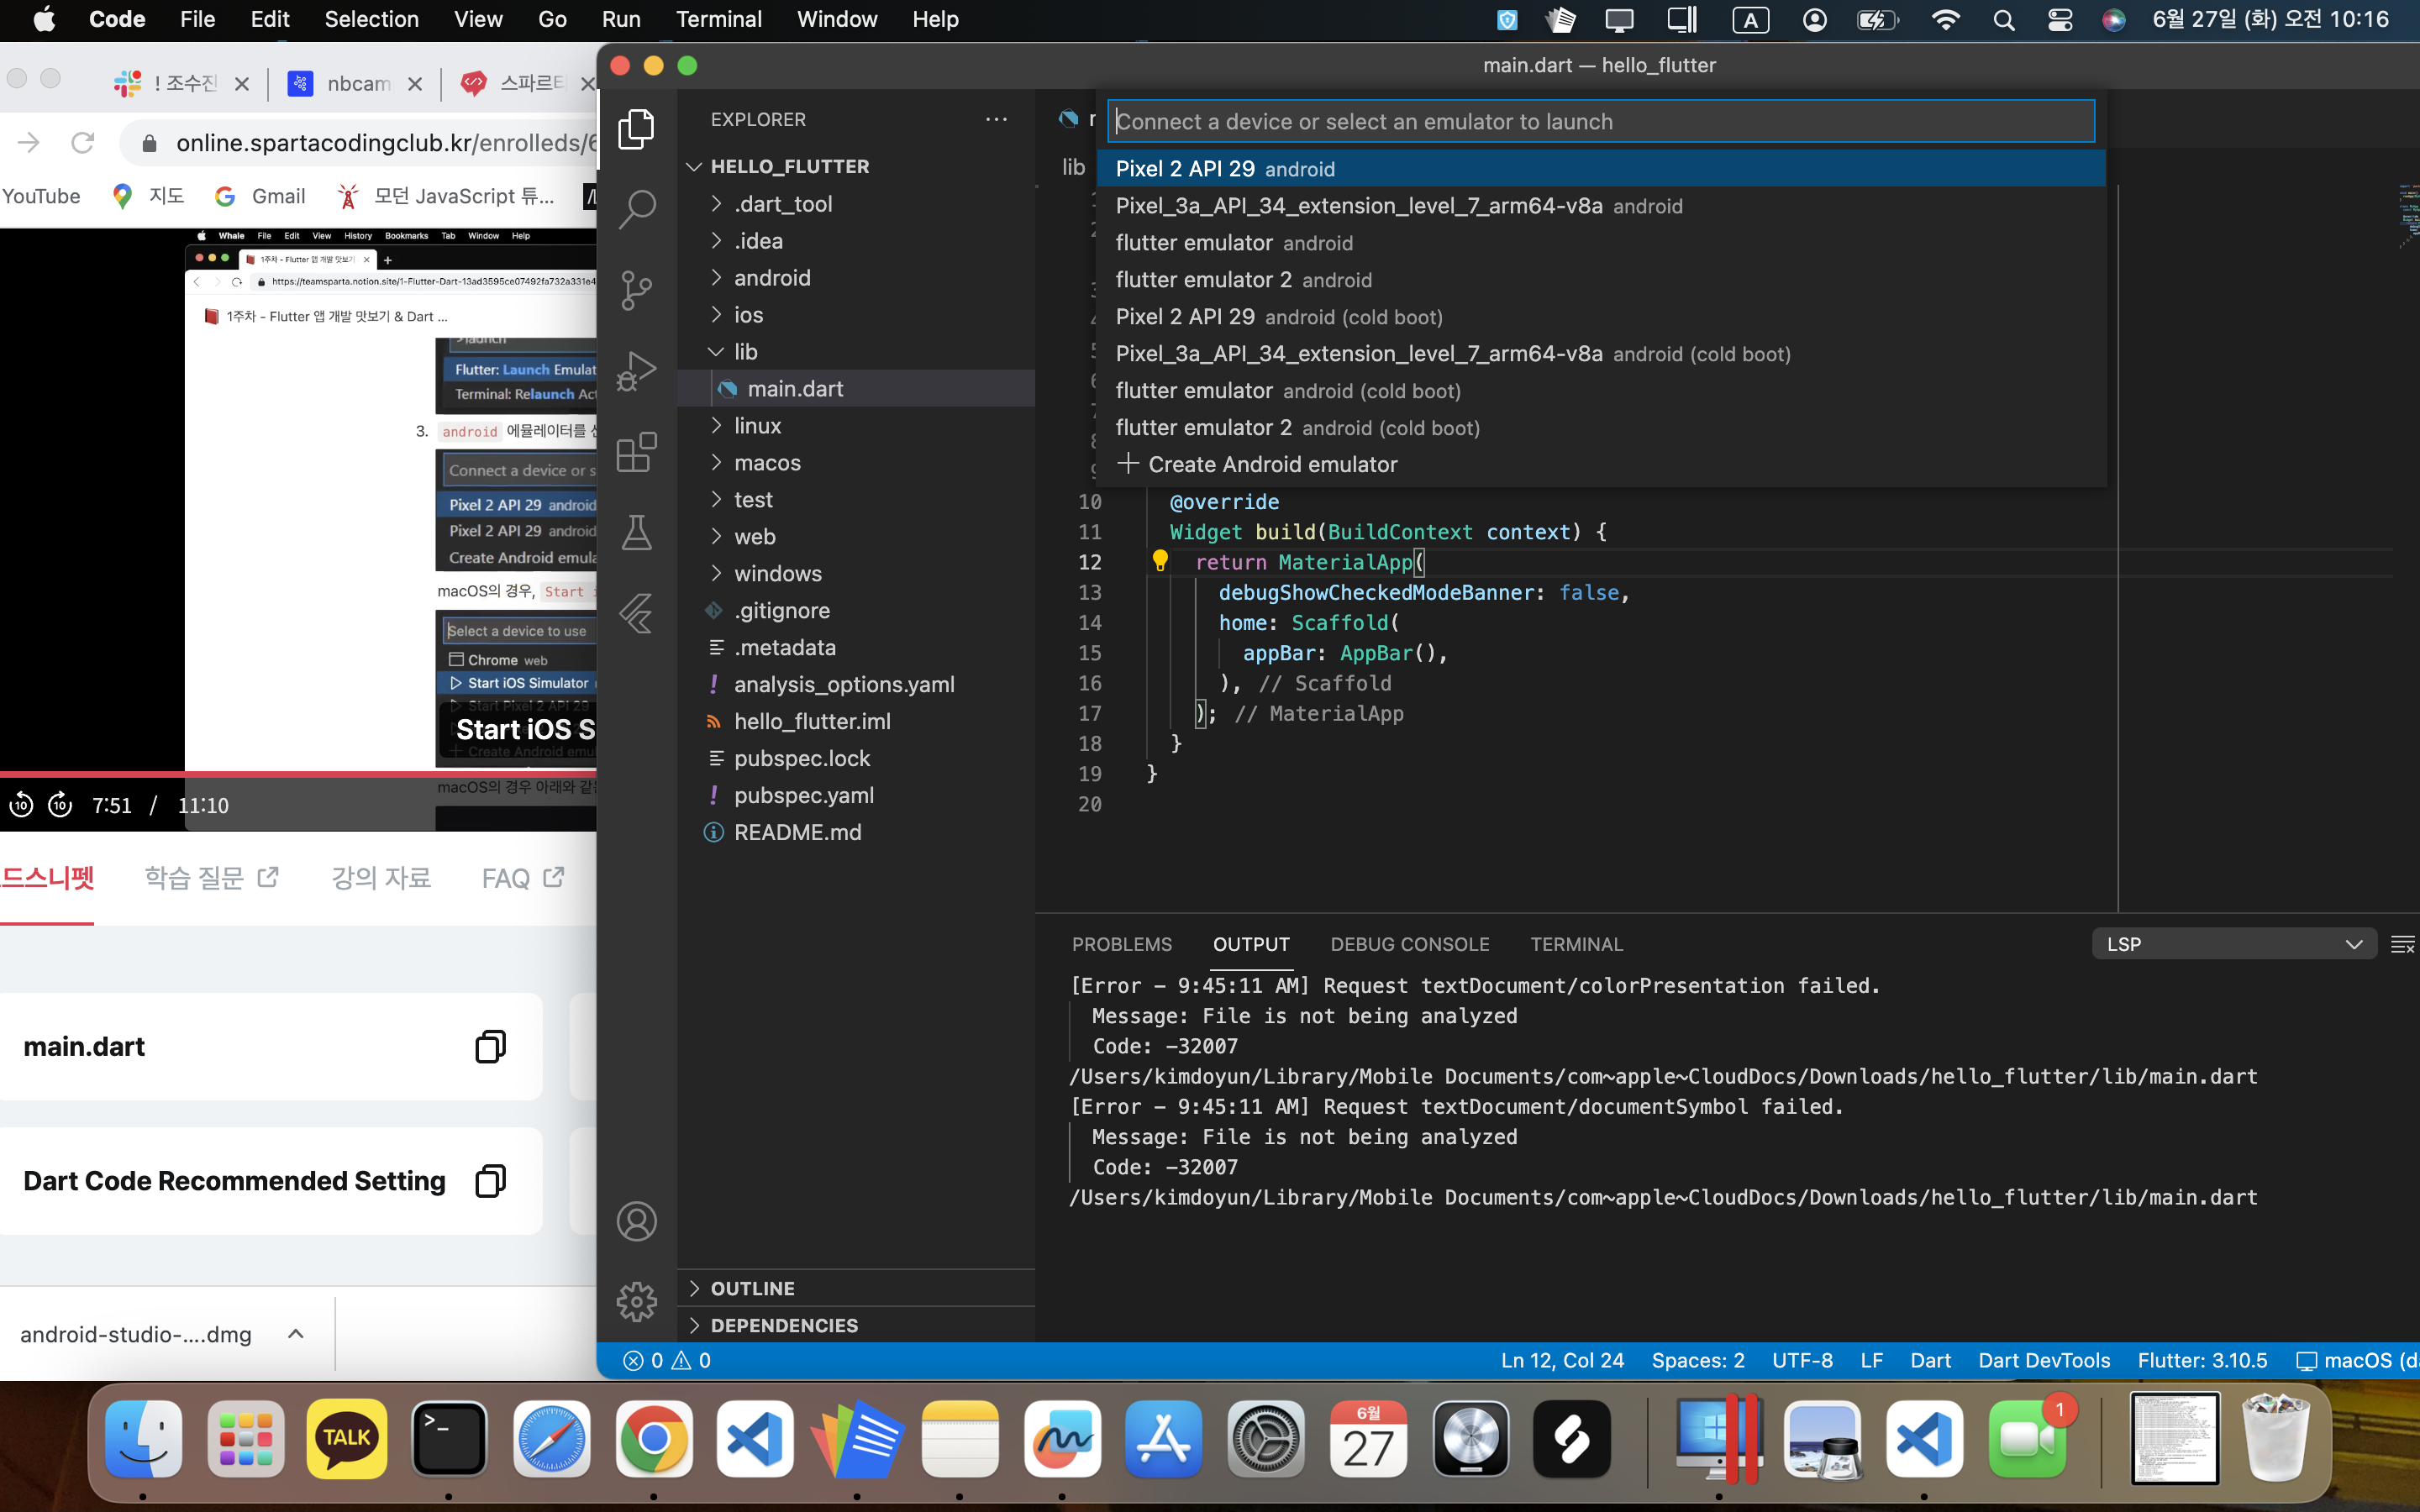Click the errors and warnings status indicator
The width and height of the screenshot is (2420, 1512).
667,1360
